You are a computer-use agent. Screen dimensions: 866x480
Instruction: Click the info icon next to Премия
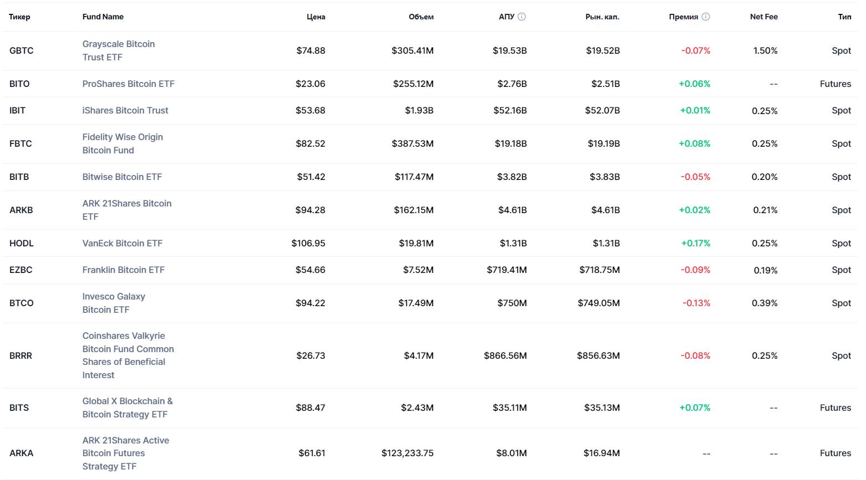(x=706, y=17)
